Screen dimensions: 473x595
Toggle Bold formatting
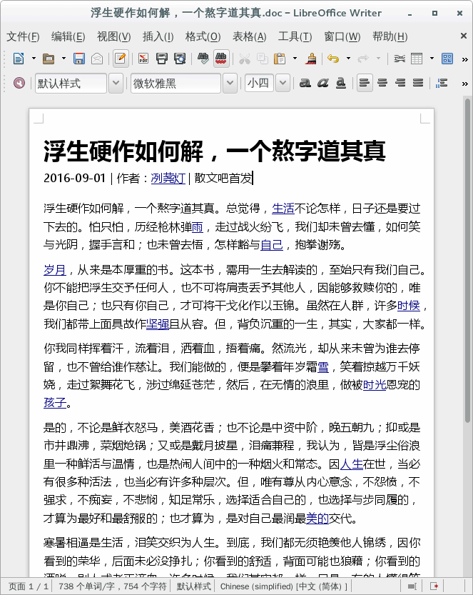[305, 83]
